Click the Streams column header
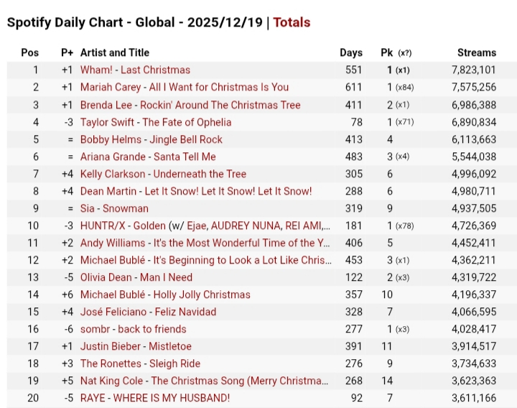The image size is (517, 408). point(476,52)
